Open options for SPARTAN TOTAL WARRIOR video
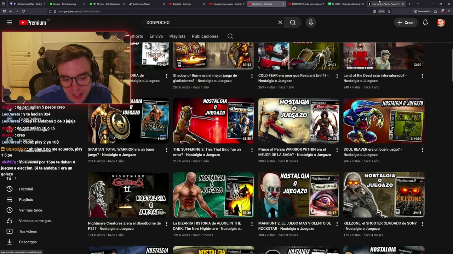The image size is (453, 254). [x=167, y=150]
